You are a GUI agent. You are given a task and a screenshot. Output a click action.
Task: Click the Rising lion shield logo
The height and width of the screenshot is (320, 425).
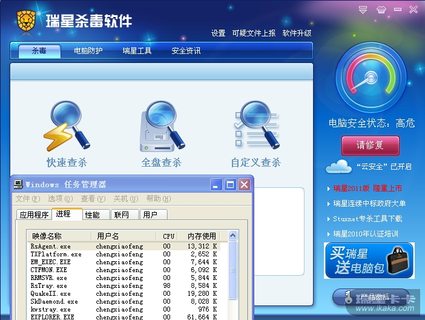[x=26, y=21]
